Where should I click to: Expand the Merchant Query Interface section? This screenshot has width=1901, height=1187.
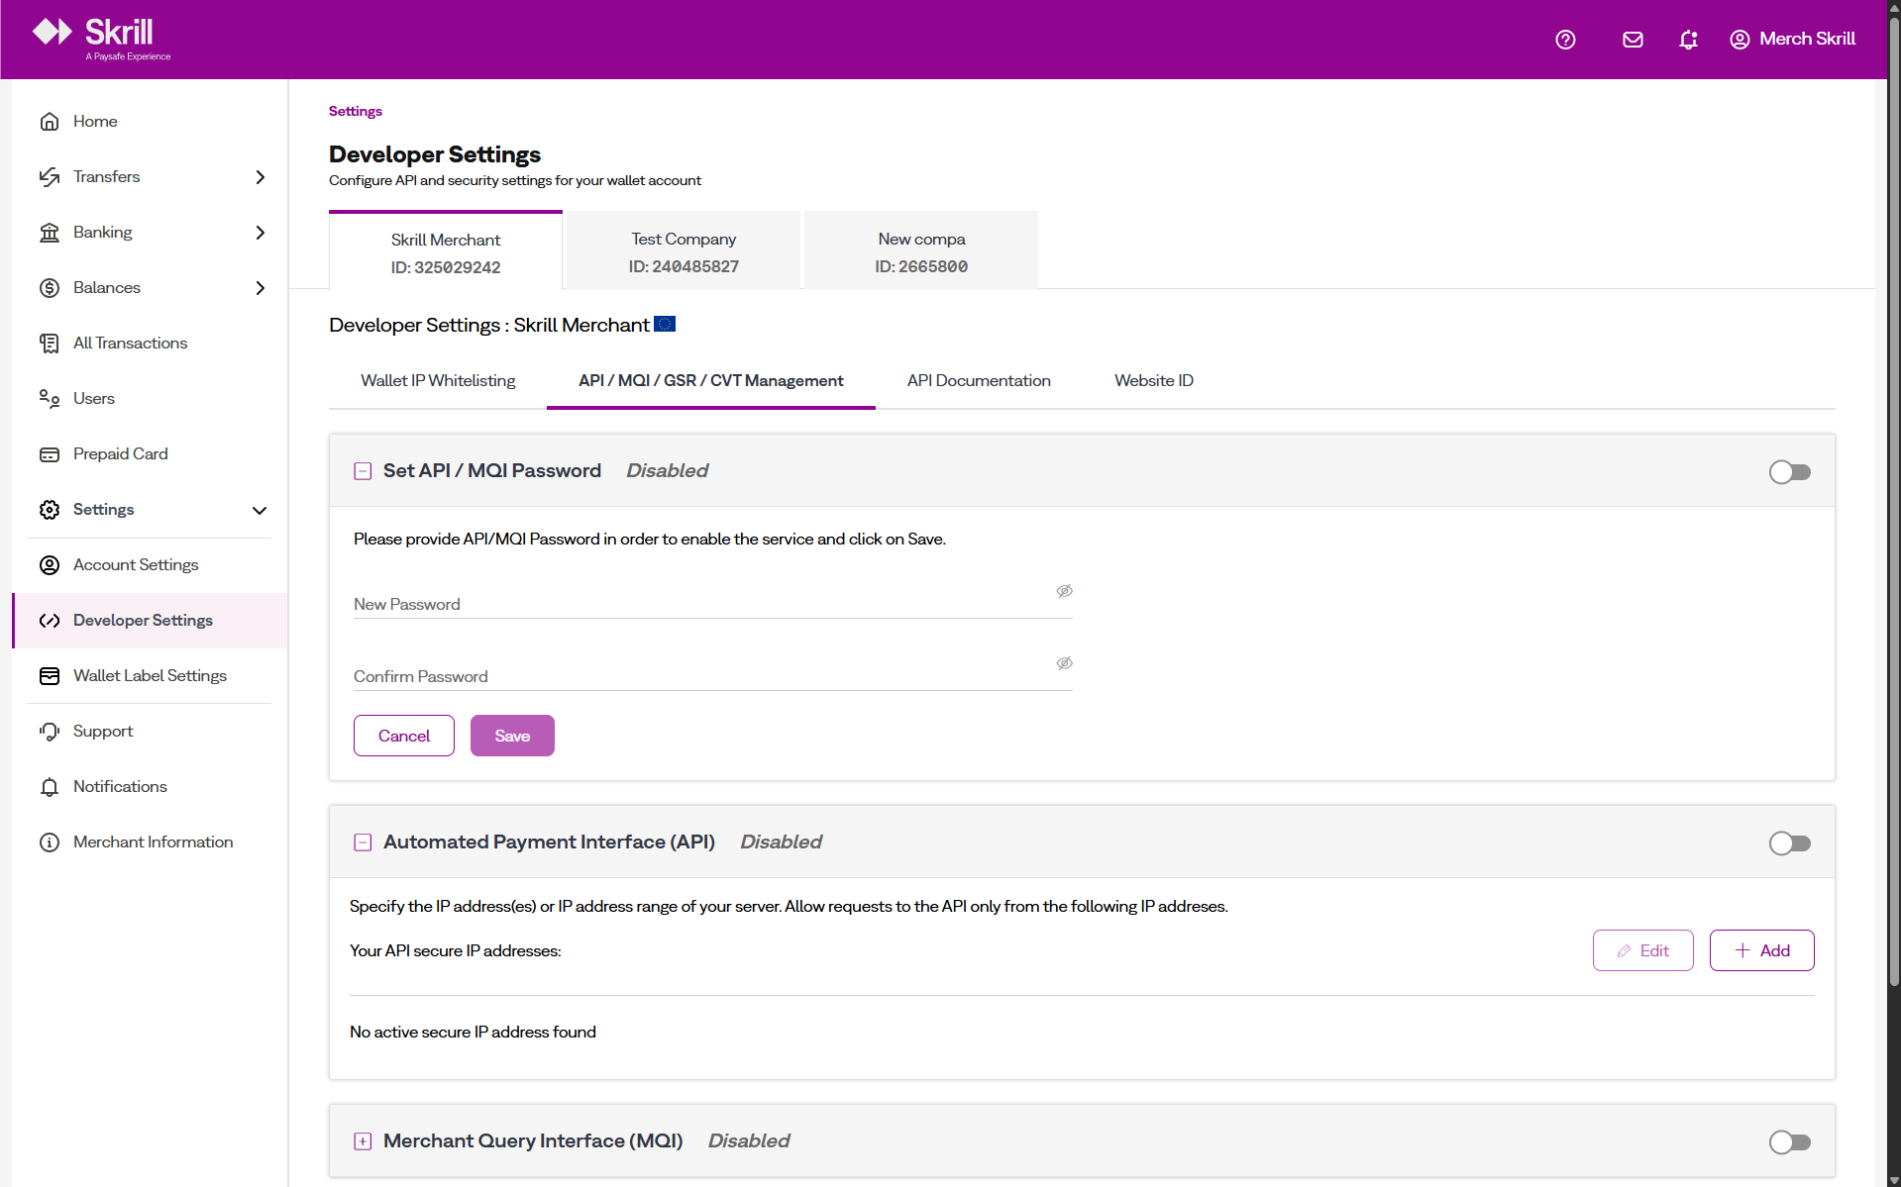click(363, 1141)
